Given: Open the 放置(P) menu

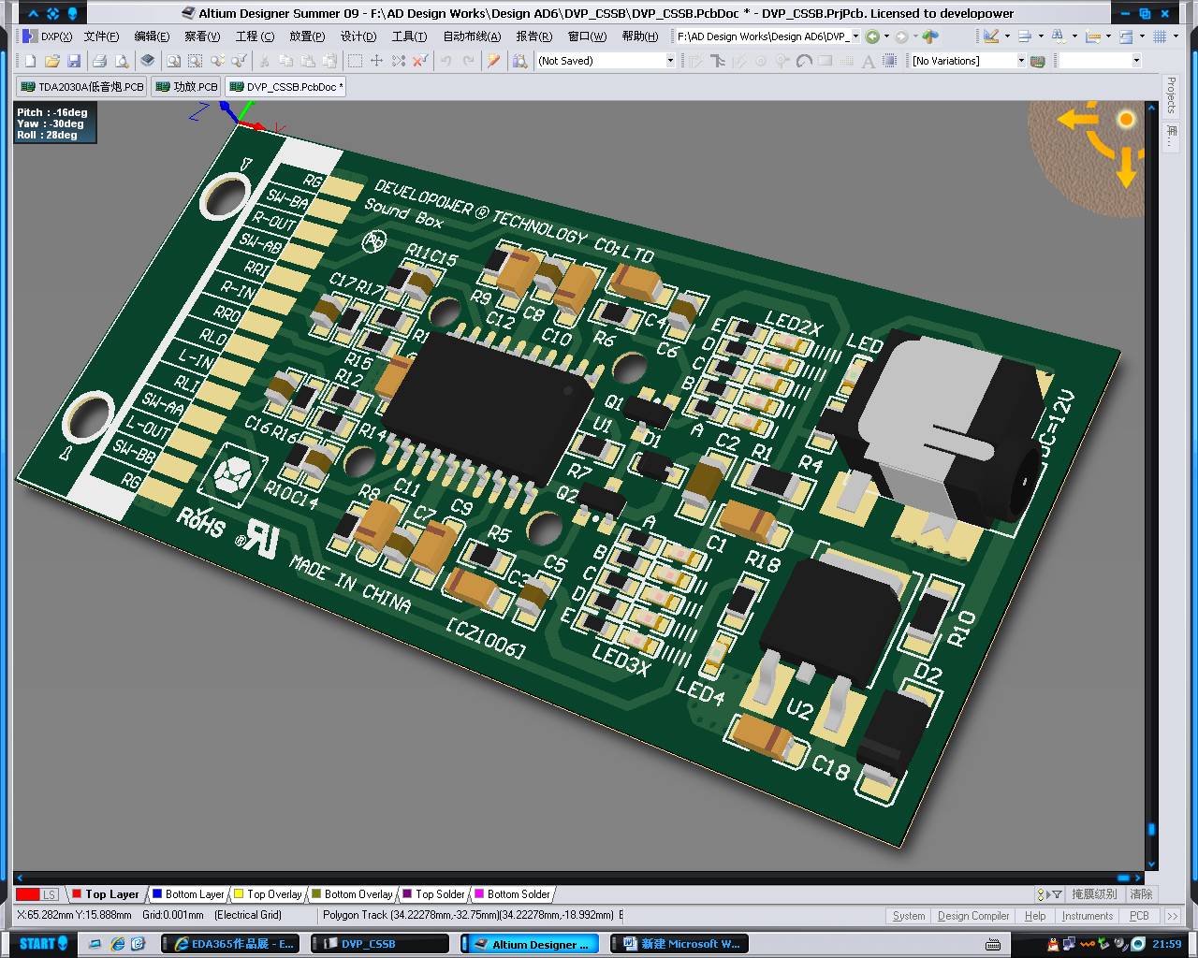Looking at the screenshot, I should (307, 36).
